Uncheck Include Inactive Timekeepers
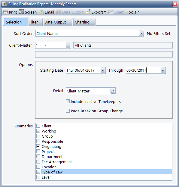The height and width of the screenshot is (187, 179). pyautogui.click(x=68, y=101)
